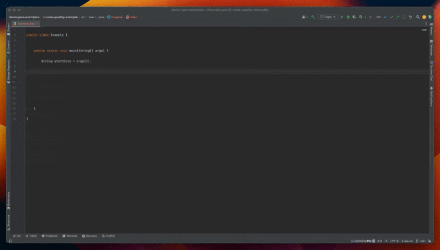Image resolution: width=440 pixels, height=250 pixels.
Task: Open the Terminal tool tab
Action: click(70, 236)
